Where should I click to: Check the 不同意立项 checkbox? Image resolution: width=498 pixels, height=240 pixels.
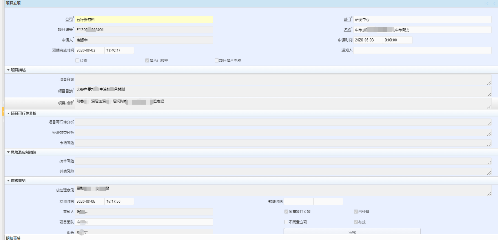[286, 222]
